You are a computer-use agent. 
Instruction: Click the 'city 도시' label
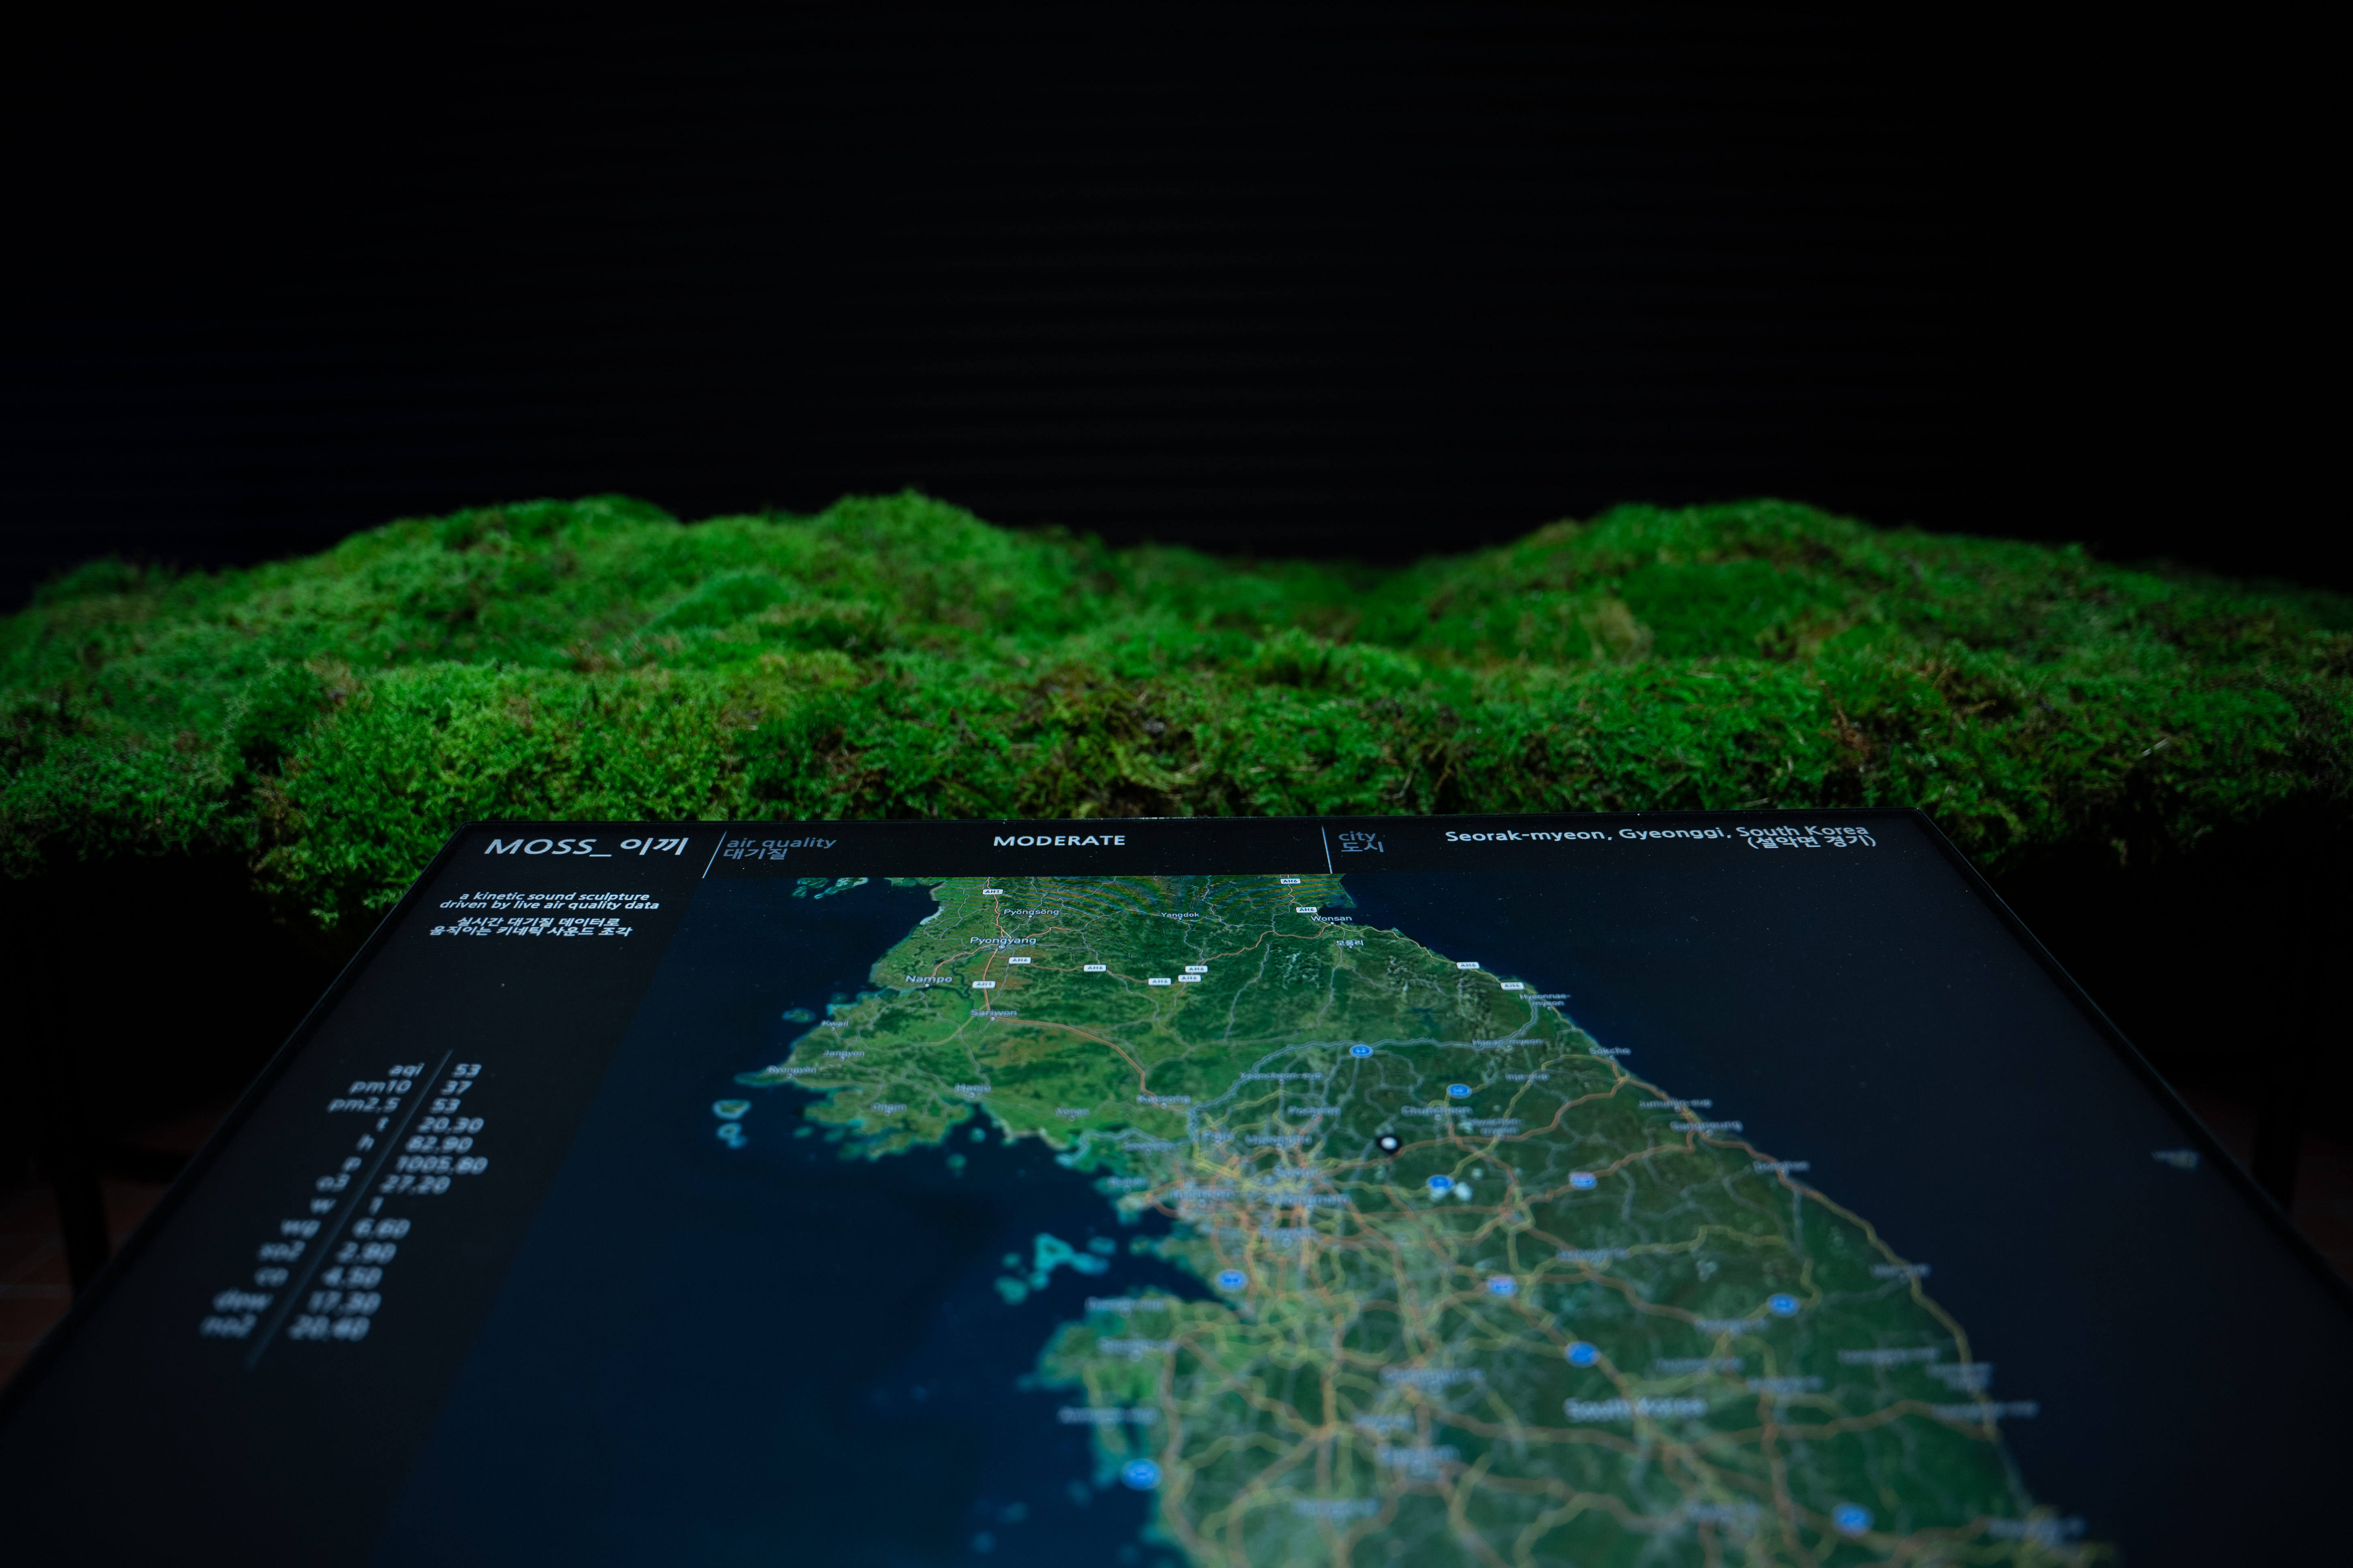click(x=1361, y=841)
